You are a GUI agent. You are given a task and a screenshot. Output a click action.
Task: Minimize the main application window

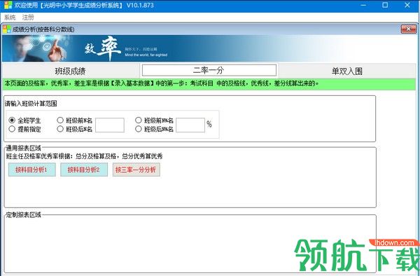click(363, 5)
